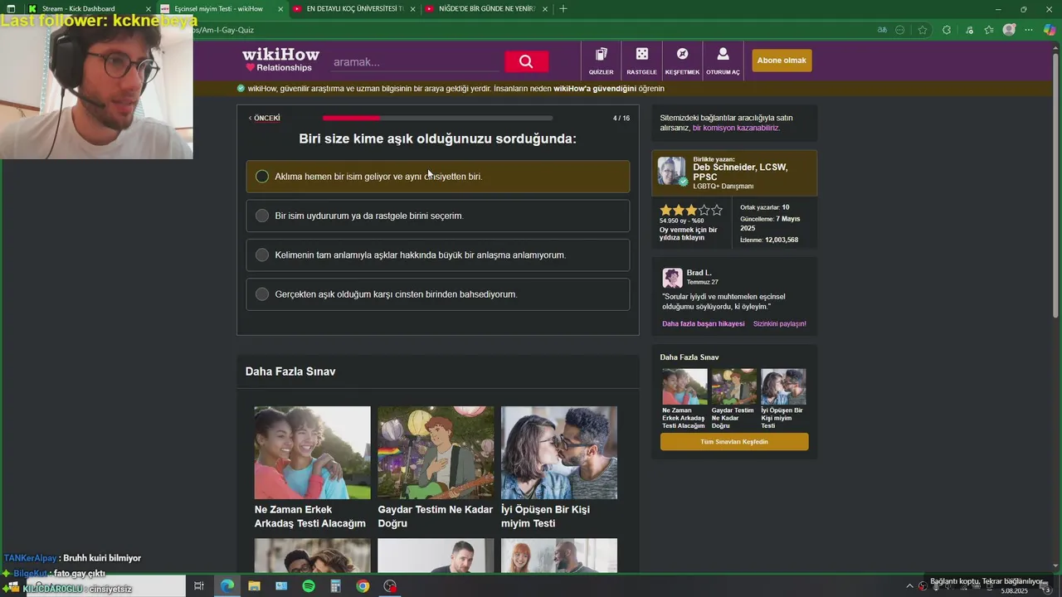
Task: Click the red search magnifier button
Action: (526, 61)
